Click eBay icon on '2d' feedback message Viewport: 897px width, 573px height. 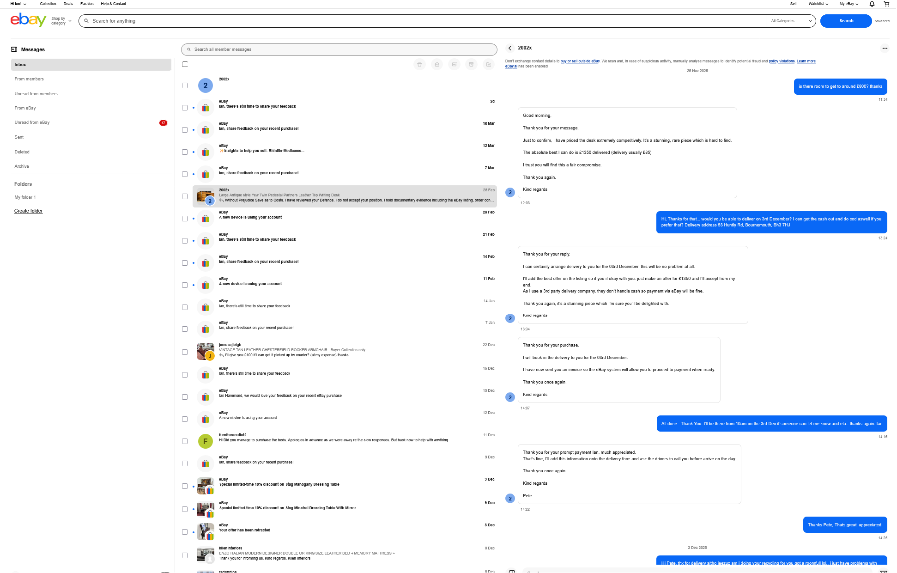206,108
